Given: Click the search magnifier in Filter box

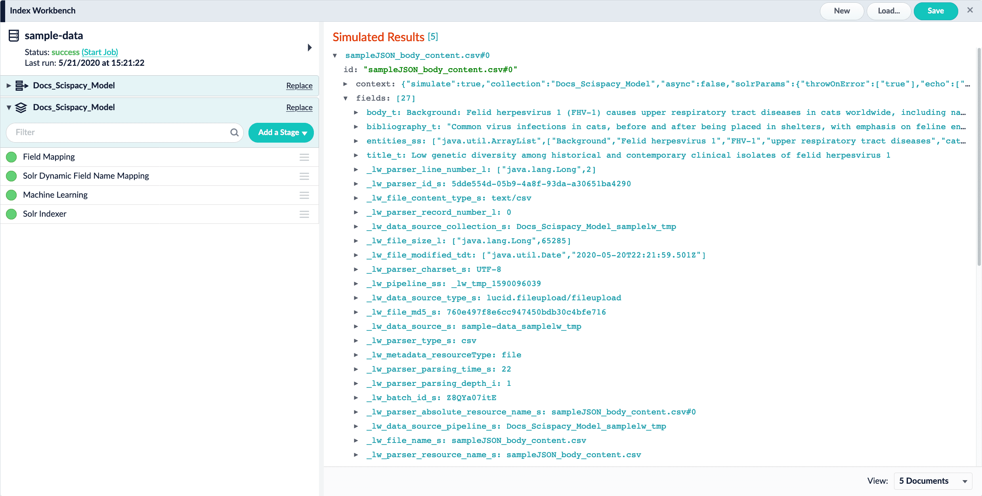Looking at the screenshot, I should [x=234, y=132].
